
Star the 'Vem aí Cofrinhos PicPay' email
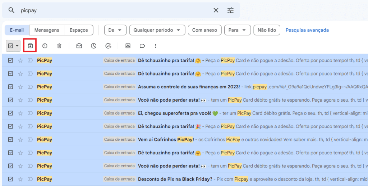click(20, 140)
